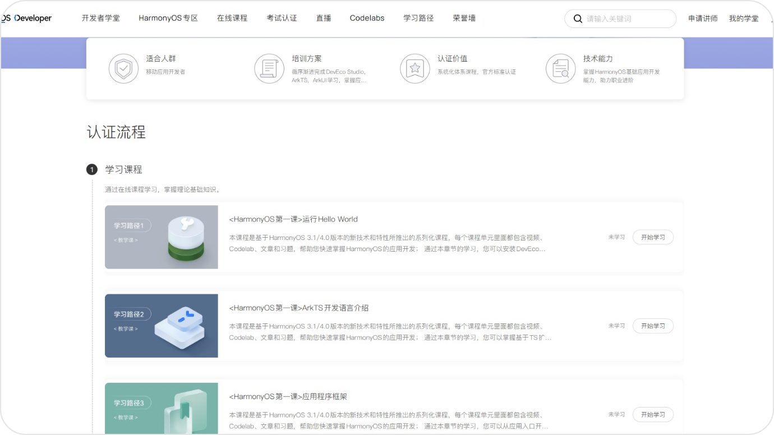The height and width of the screenshot is (435, 774).
Task: Open the 直播 navigation item
Action: pos(324,18)
